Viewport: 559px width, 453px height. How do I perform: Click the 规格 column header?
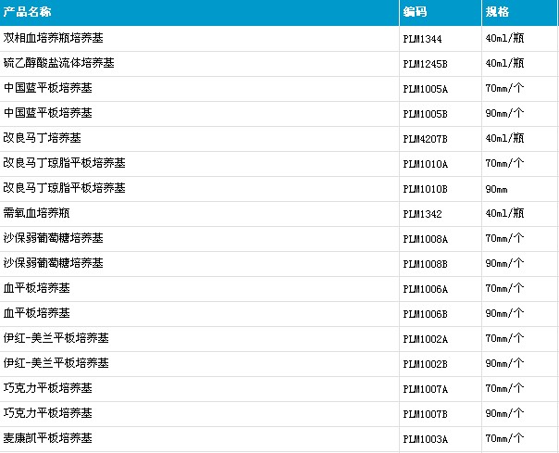point(497,12)
